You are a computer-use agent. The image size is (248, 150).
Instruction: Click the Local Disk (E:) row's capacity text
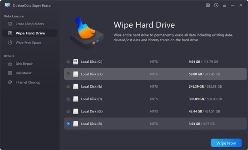pos(205,86)
